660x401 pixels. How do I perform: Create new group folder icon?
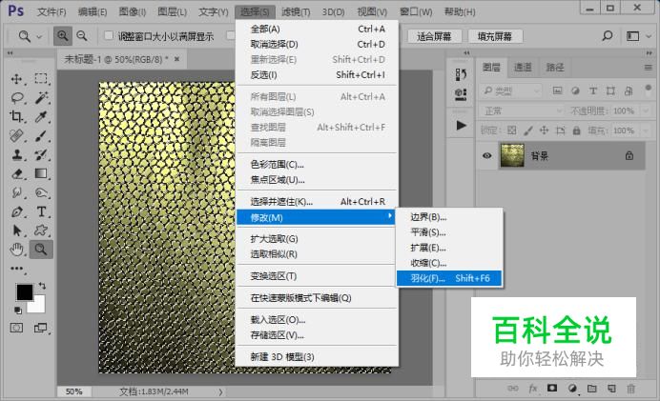tap(592, 389)
